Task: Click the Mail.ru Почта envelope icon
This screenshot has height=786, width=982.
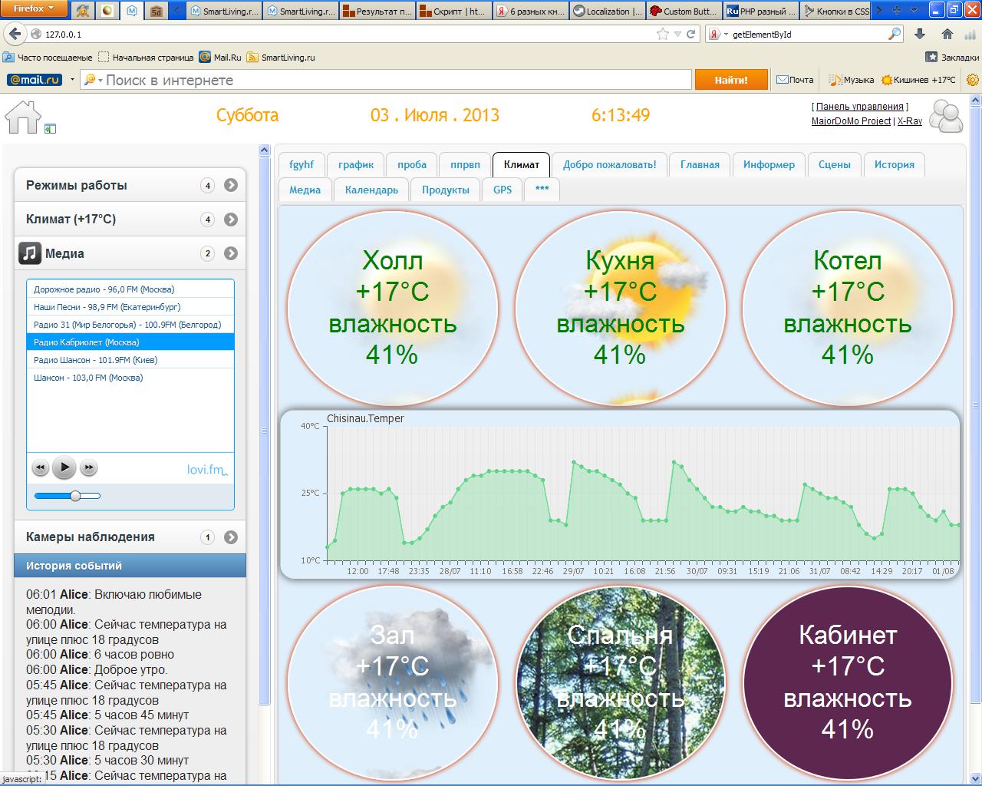Action: (x=783, y=80)
